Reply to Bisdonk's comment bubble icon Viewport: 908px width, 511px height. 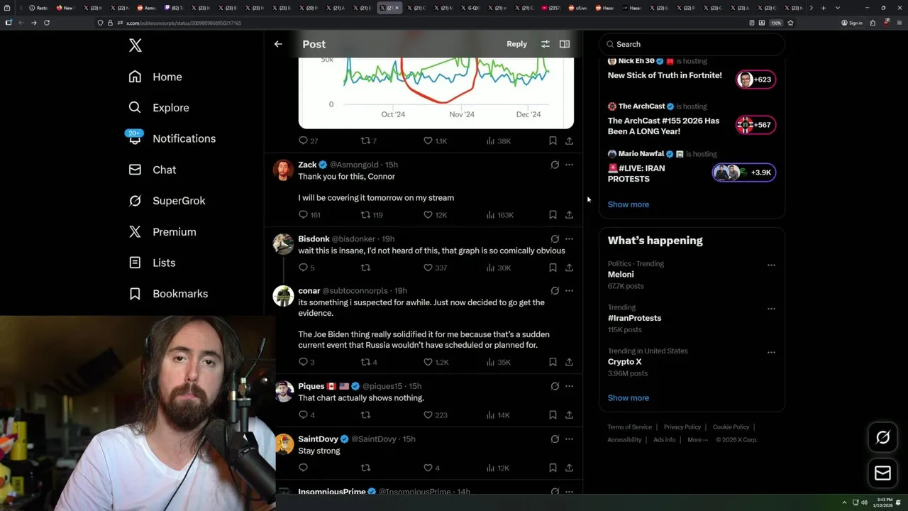tap(303, 268)
